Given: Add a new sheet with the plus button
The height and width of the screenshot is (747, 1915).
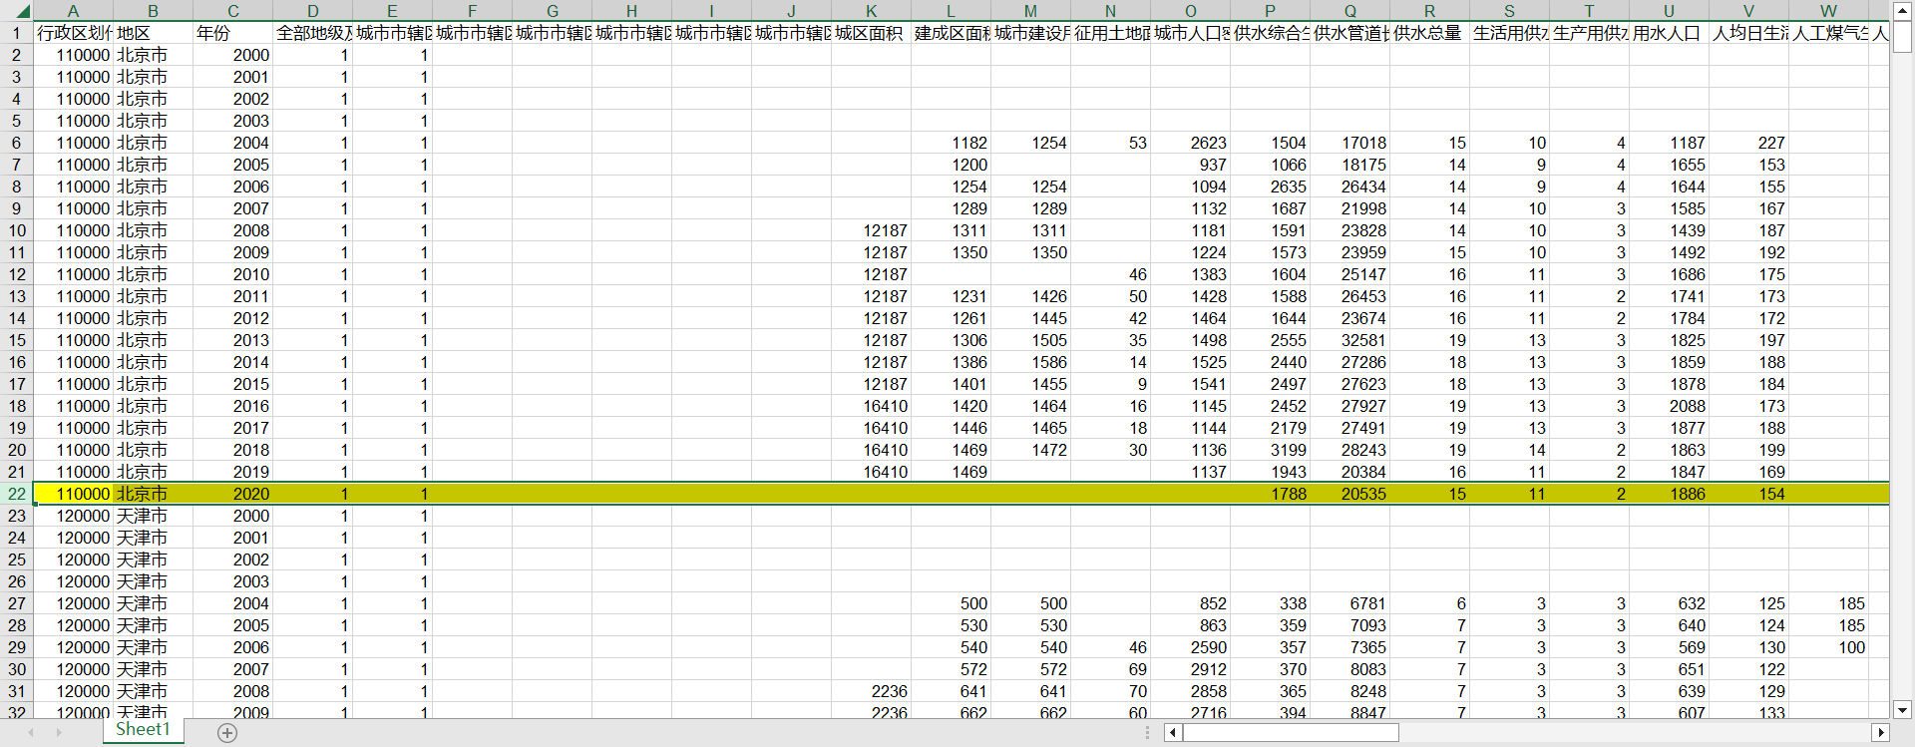Looking at the screenshot, I should (227, 733).
